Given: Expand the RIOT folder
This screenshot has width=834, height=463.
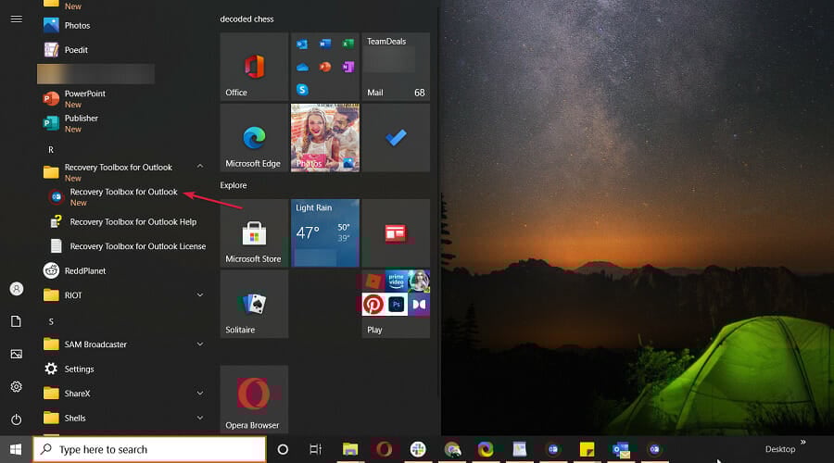Looking at the screenshot, I should [x=200, y=295].
